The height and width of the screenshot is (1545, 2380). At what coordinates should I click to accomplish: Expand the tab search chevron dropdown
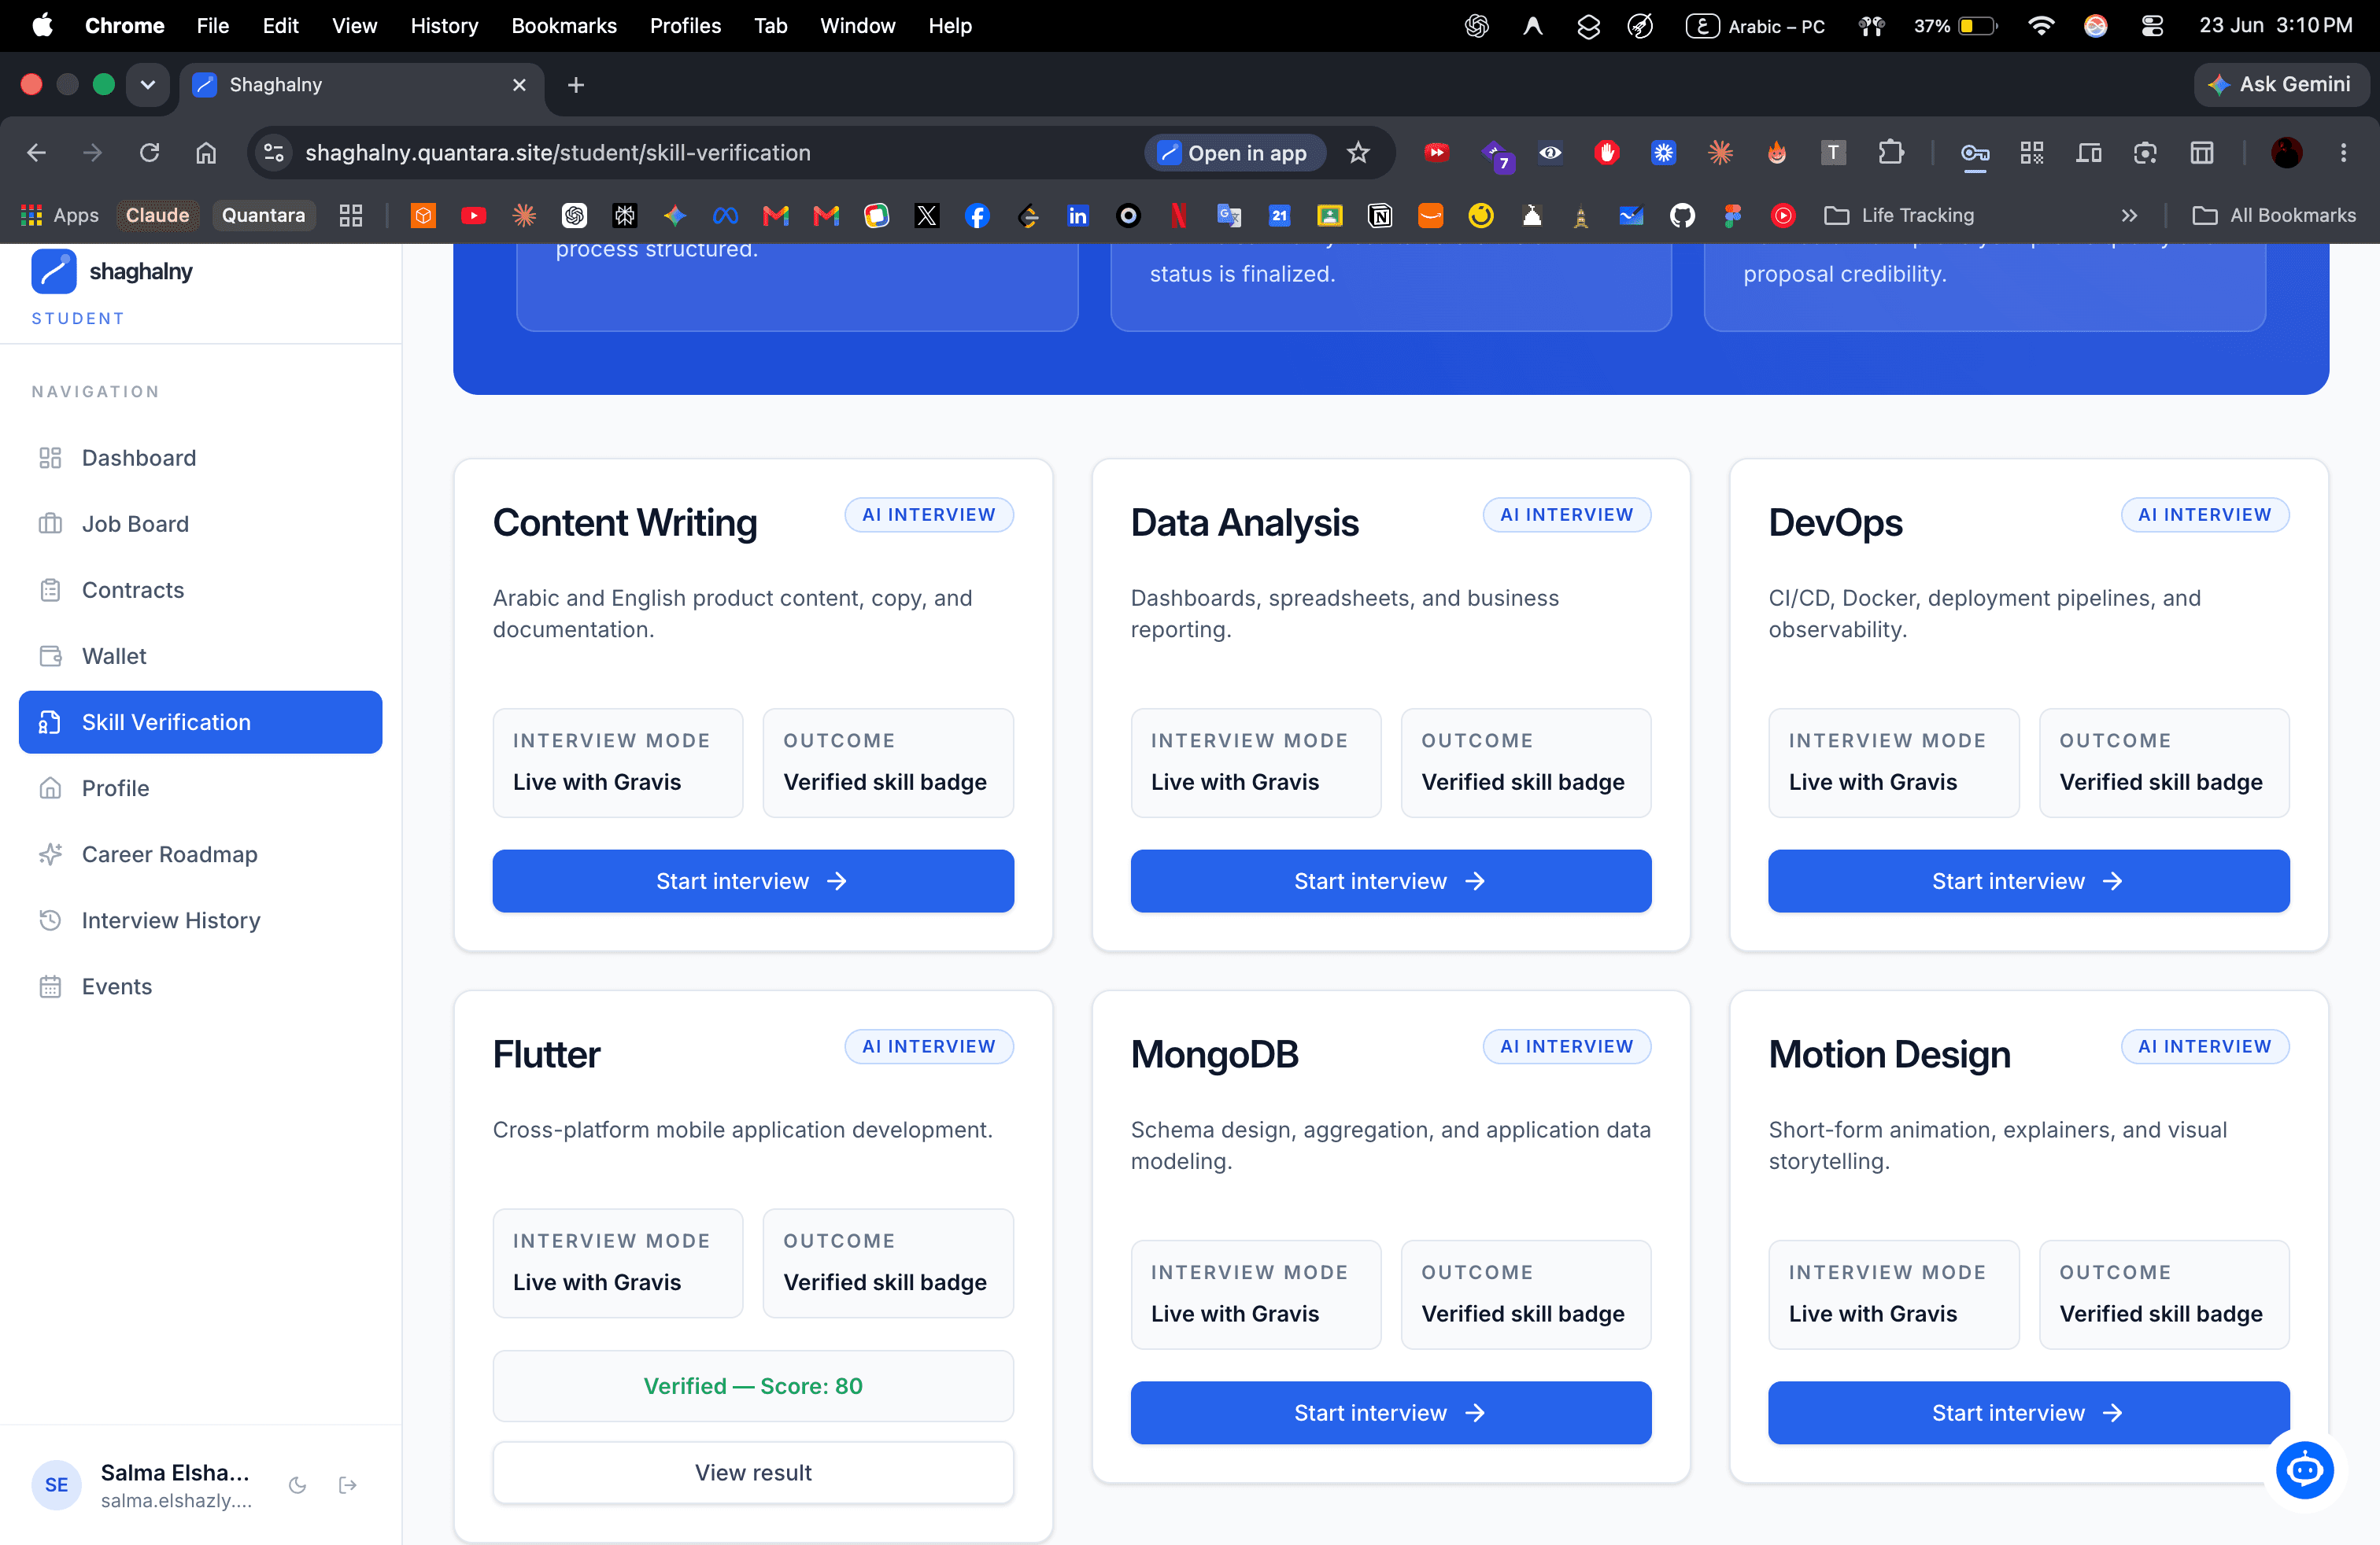[148, 85]
